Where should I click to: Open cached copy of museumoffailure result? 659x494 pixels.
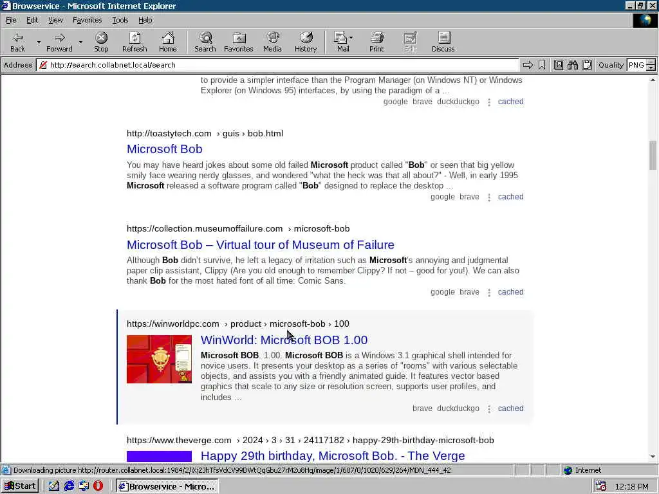[510, 292]
